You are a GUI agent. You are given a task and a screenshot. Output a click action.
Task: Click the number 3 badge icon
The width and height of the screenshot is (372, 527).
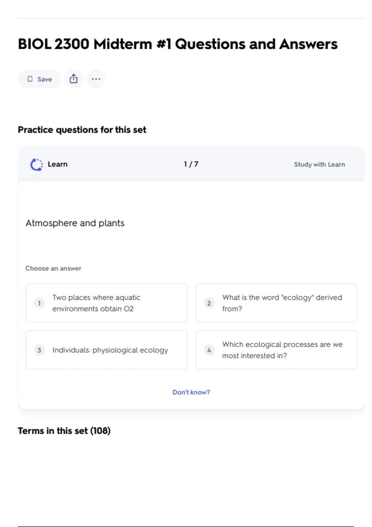pos(39,350)
